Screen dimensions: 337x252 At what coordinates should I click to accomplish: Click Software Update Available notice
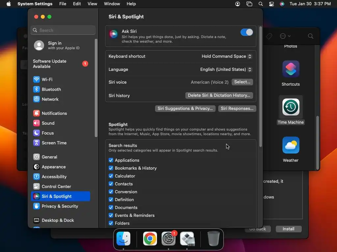(x=61, y=64)
